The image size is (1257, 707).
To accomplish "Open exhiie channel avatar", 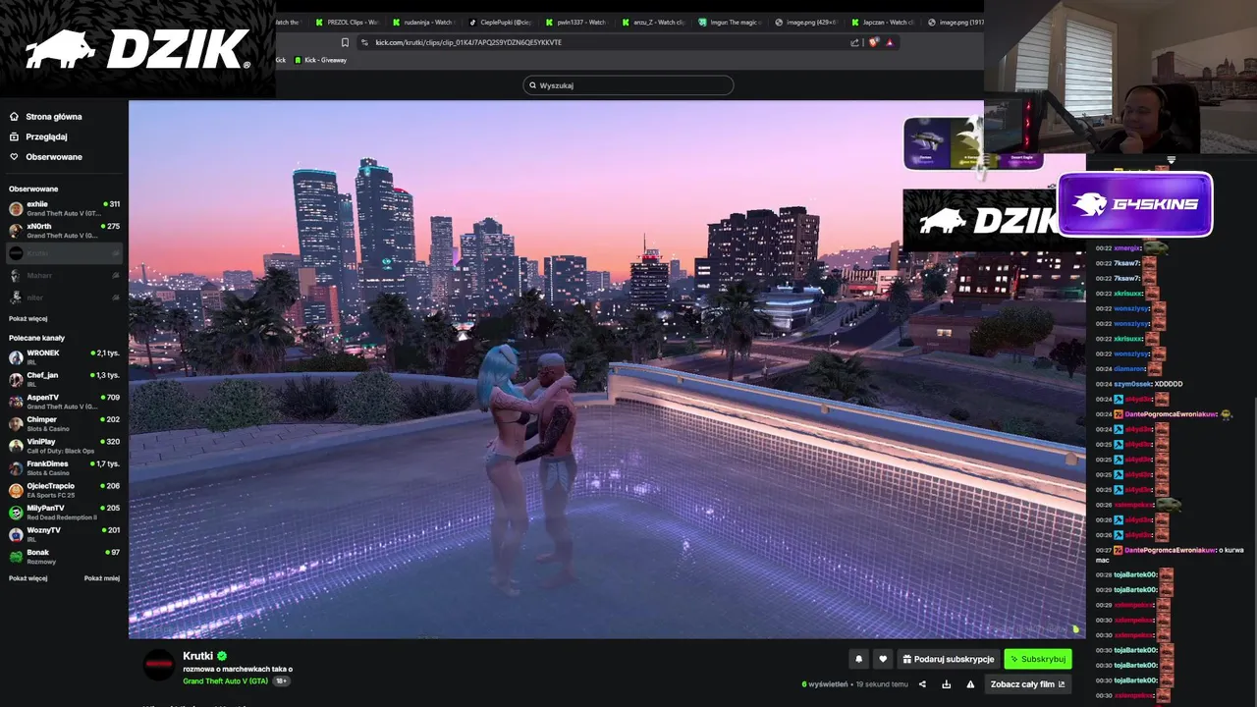I will [16, 208].
